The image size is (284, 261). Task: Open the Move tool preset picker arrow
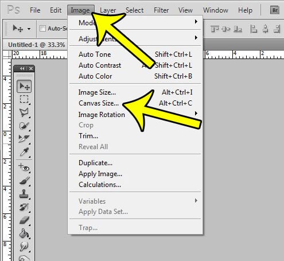tap(29, 29)
